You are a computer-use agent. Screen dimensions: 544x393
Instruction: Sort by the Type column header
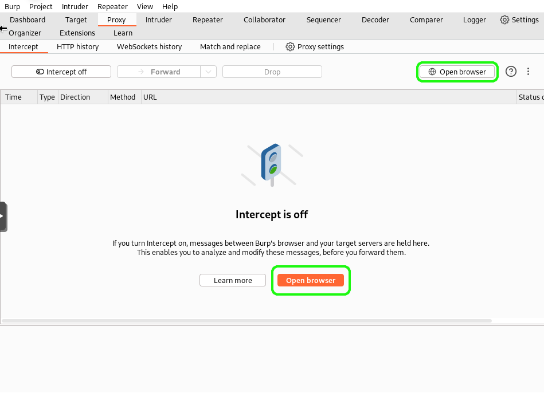point(48,97)
